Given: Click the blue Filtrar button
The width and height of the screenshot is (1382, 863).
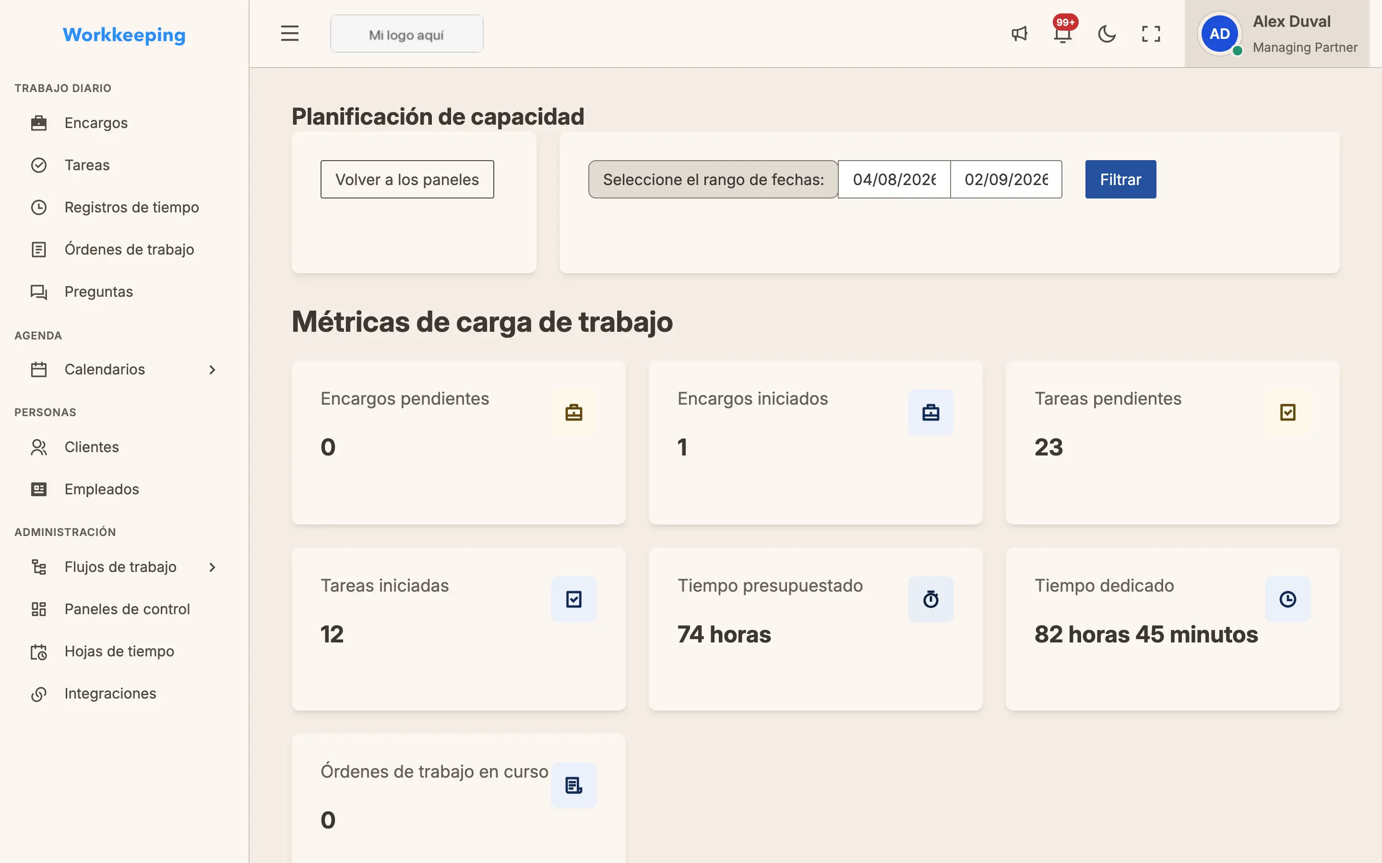Looking at the screenshot, I should pyautogui.click(x=1120, y=179).
